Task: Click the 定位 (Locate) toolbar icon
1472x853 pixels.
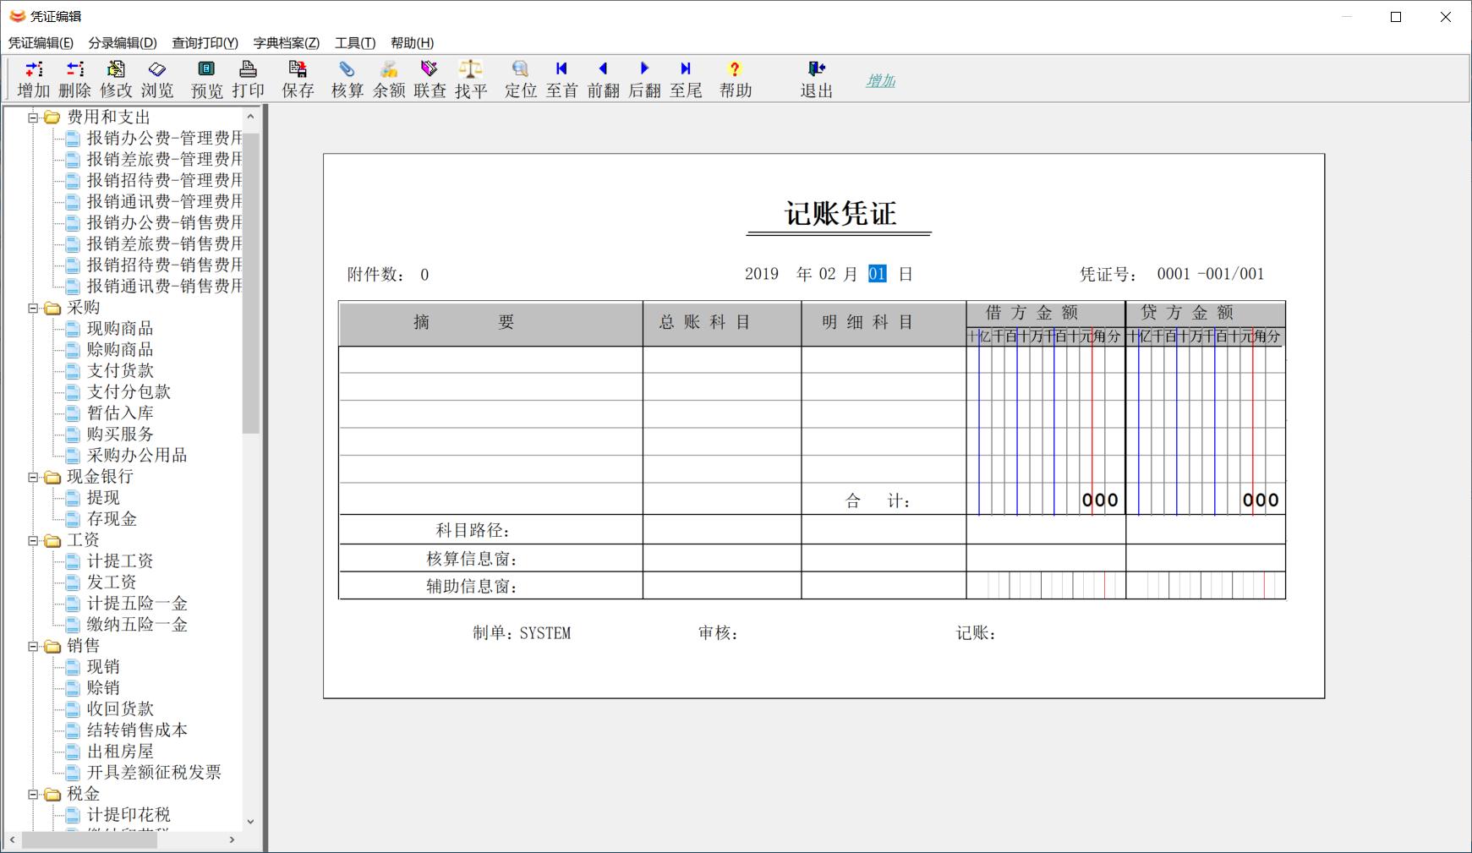Action: pos(521,79)
